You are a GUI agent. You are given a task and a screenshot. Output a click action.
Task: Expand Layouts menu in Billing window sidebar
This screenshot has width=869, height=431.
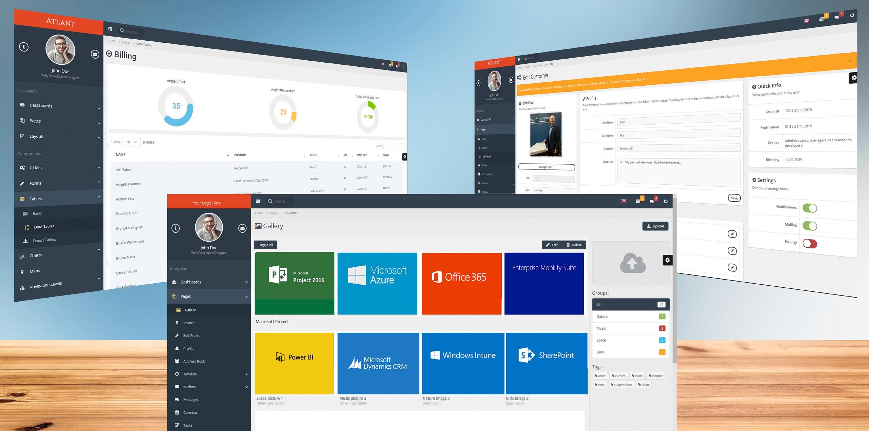point(58,136)
